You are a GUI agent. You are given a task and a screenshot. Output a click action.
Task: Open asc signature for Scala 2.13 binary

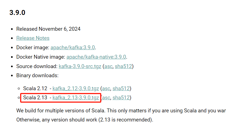click(x=106, y=98)
